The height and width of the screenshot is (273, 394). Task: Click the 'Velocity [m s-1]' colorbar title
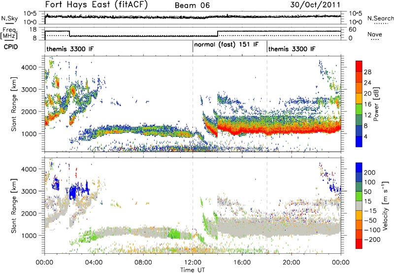tap(385, 205)
